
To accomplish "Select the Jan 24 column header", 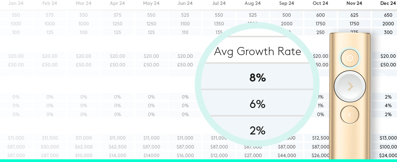I will coord(16,3).
